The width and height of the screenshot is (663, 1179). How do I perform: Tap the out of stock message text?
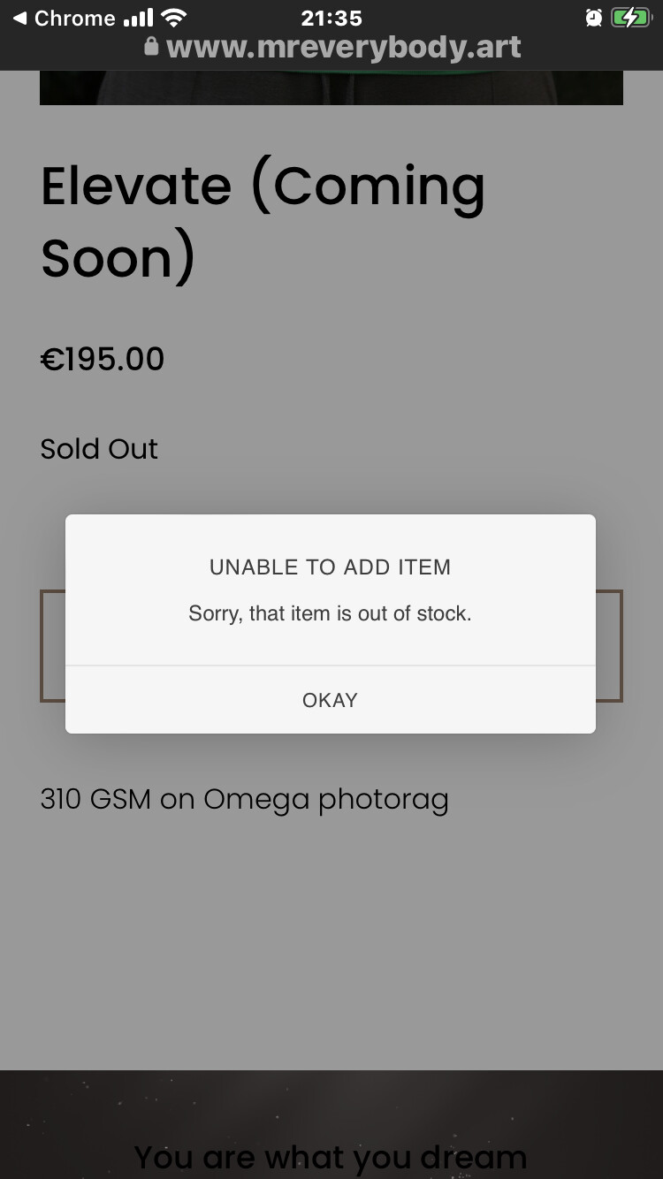pyautogui.click(x=330, y=613)
